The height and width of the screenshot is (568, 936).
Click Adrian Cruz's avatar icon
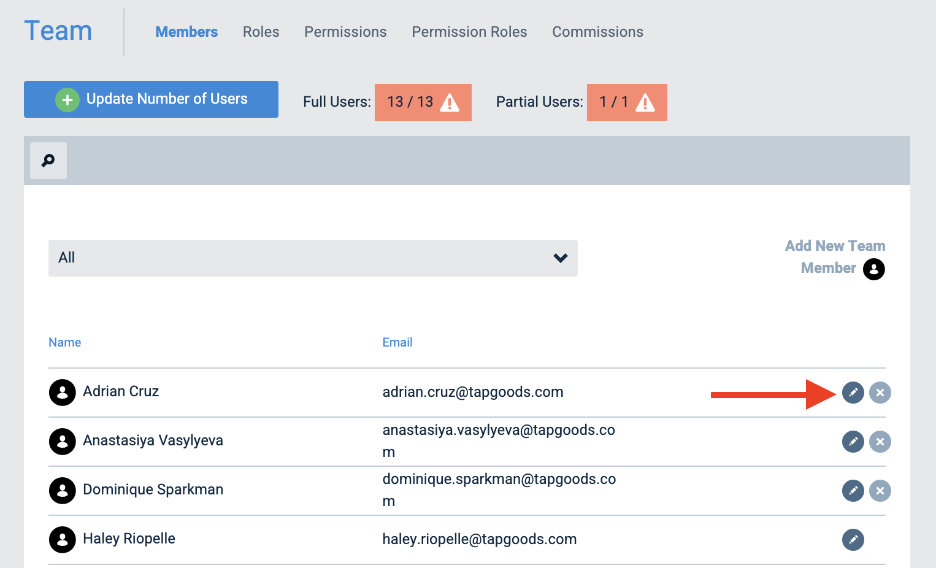[x=62, y=393]
